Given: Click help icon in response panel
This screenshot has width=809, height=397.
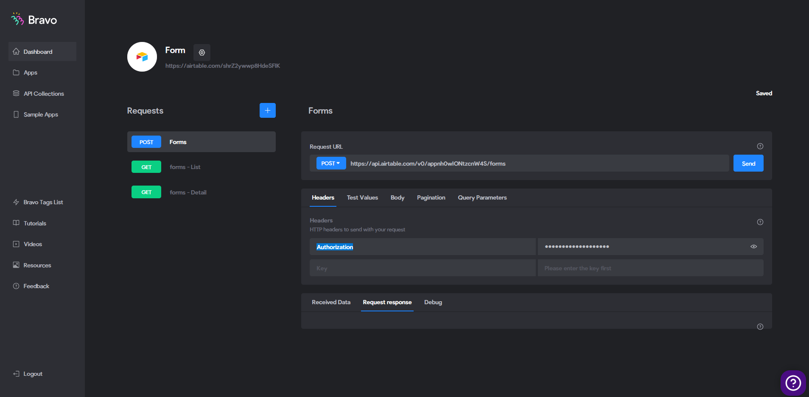Looking at the screenshot, I should [x=760, y=327].
